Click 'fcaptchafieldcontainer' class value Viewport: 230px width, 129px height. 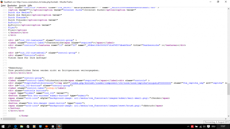pos(39,83)
